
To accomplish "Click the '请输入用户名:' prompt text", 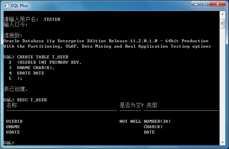I will [x=21, y=19].
